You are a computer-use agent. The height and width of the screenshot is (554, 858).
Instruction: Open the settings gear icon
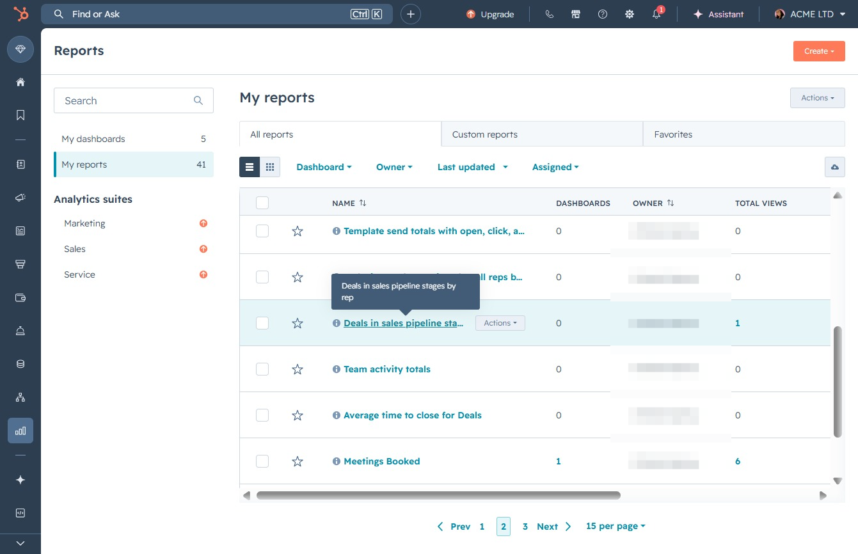(x=630, y=14)
